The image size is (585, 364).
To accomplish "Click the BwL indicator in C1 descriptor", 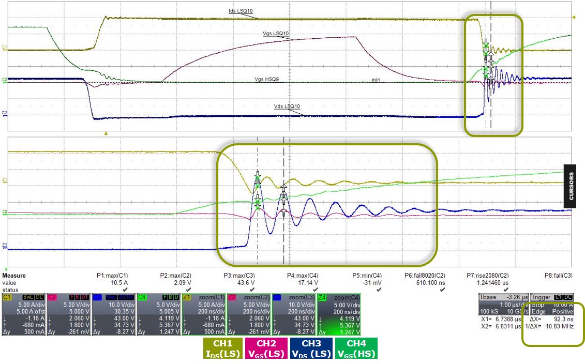I will coord(26,298).
